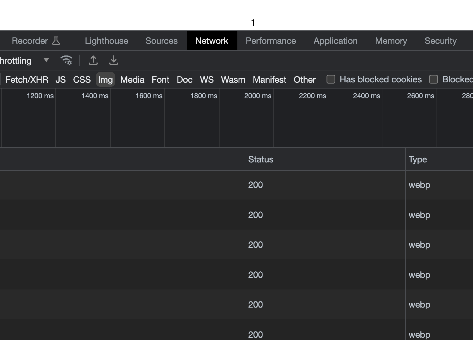473x340 pixels.
Task: Sort requests by the Status column
Action: [261, 159]
